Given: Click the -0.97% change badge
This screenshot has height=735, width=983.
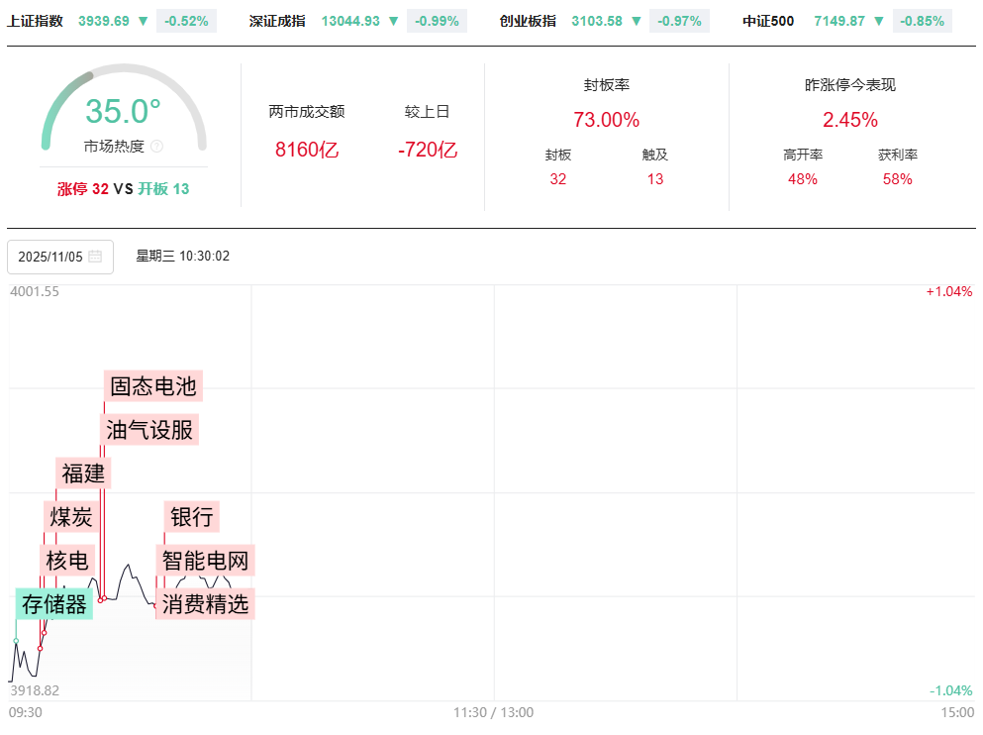Looking at the screenshot, I should (x=679, y=21).
